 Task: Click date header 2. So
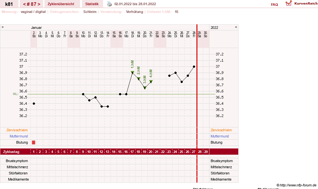[x=34, y=34]
